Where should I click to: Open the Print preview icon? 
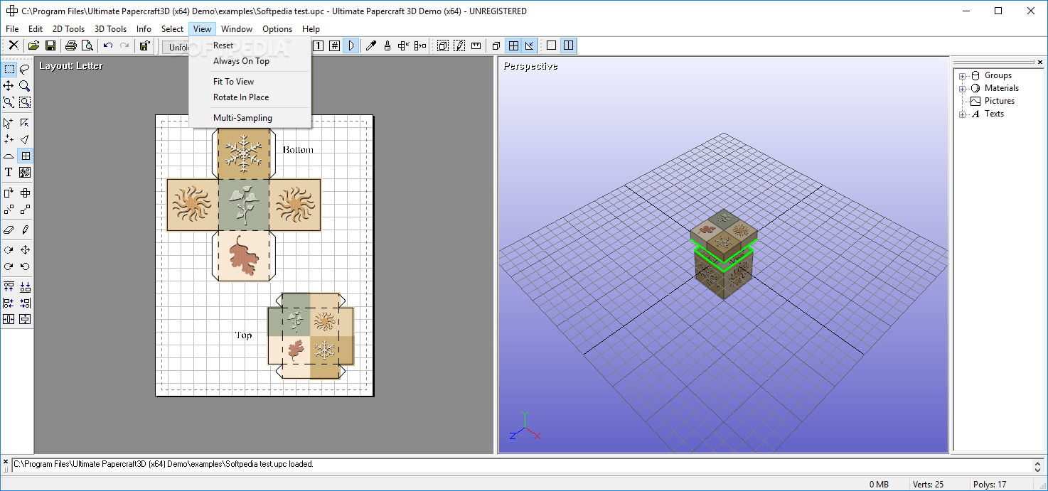[87, 45]
